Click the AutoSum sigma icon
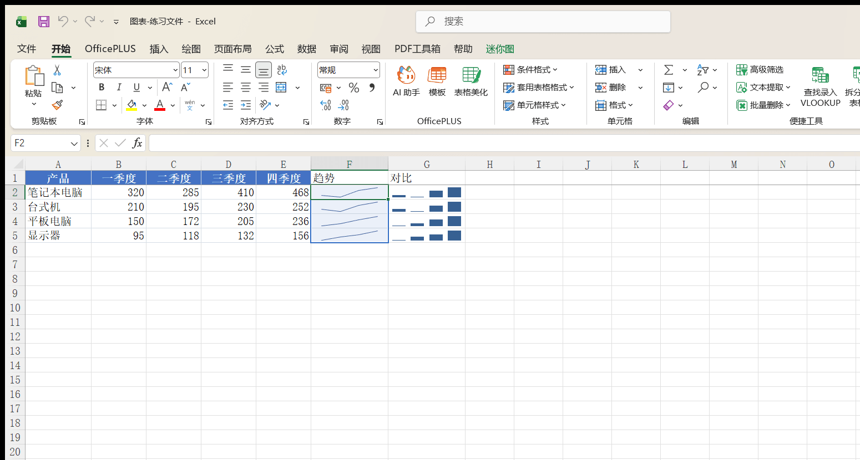The image size is (860, 460). [669, 70]
